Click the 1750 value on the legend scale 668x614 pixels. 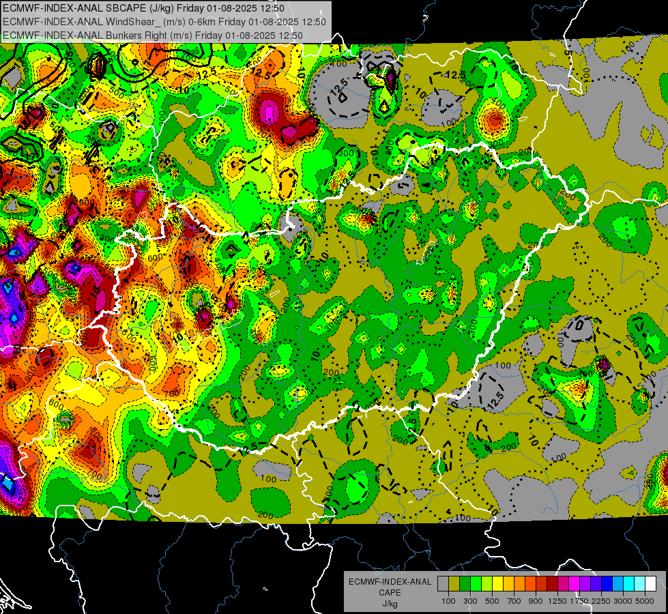(x=579, y=601)
